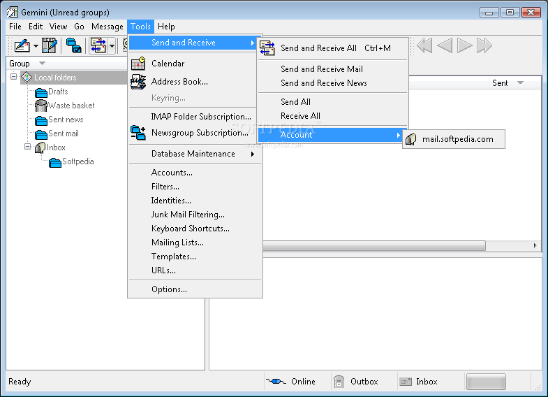Image resolution: width=548 pixels, height=397 pixels.
Task: Open Junk Mail Filtering settings
Action: (x=195, y=215)
